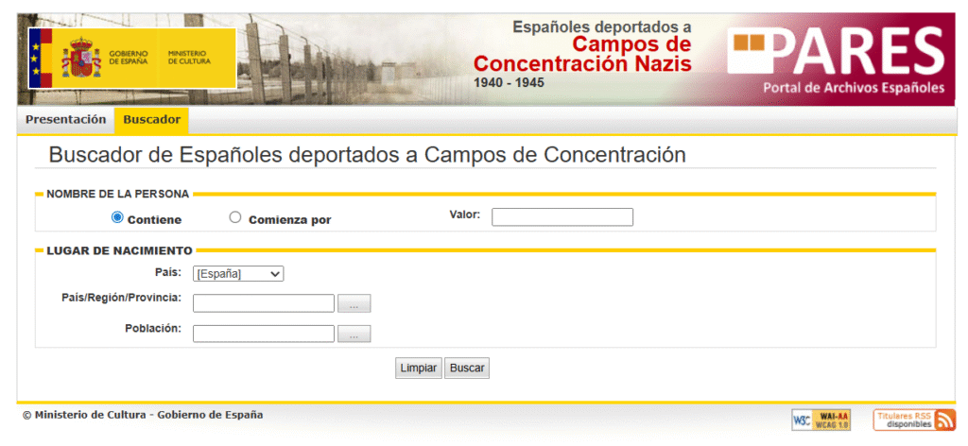Click the Buscar button

467,369
